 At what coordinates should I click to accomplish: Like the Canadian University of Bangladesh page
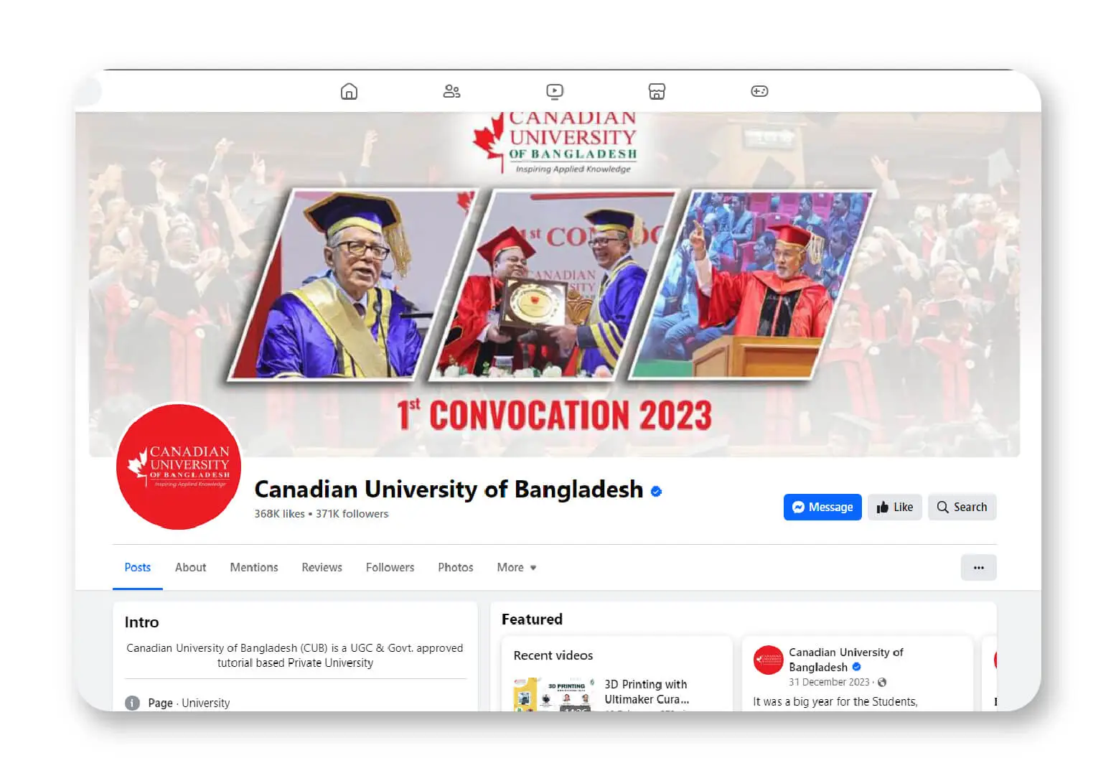[x=894, y=507]
